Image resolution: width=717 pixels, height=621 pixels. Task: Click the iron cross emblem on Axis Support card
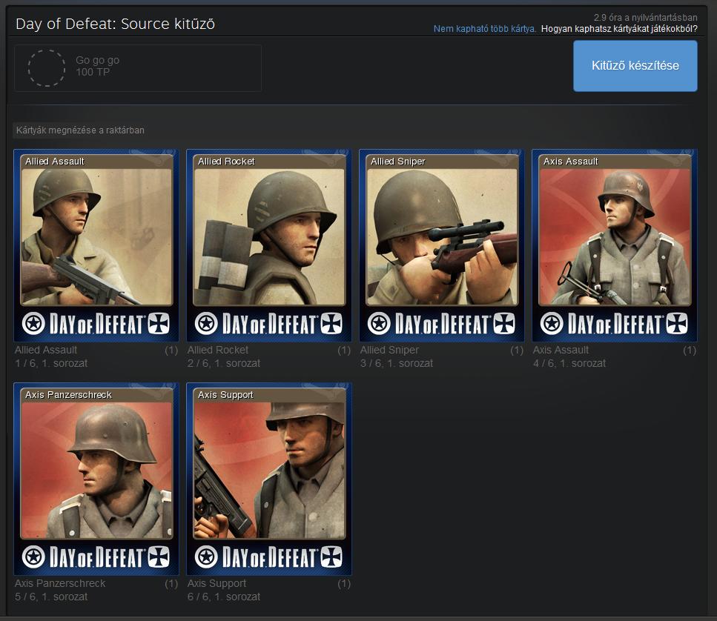coord(331,557)
